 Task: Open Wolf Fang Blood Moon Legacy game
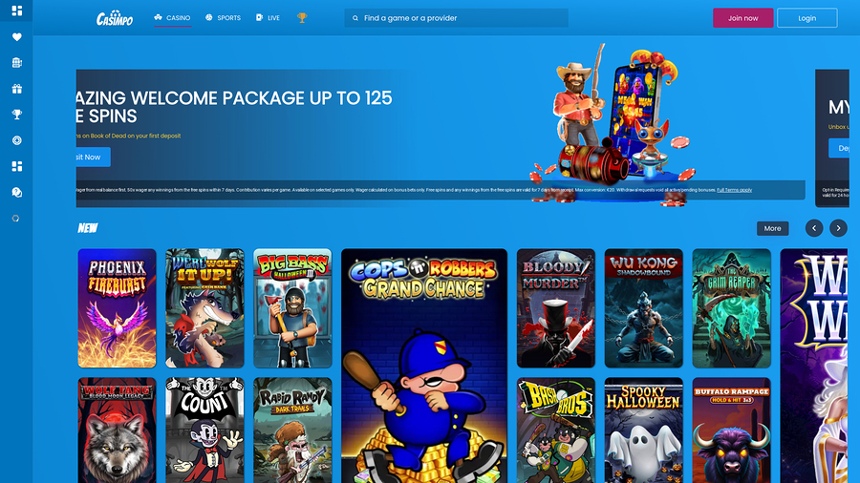point(117,430)
